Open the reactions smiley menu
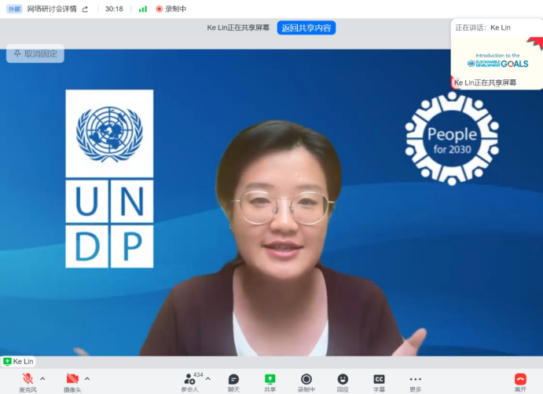 (343, 382)
